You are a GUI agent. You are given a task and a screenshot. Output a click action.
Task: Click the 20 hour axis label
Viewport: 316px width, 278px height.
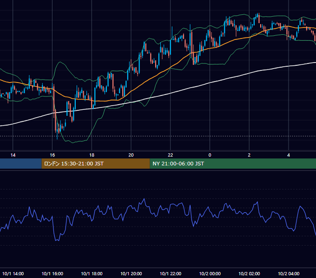(131, 155)
